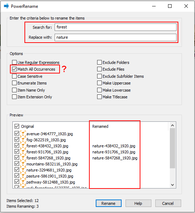The width and height of the screenshot is (195, 213).
Task: Cancel the rename dialog
Action: [168, 203]
